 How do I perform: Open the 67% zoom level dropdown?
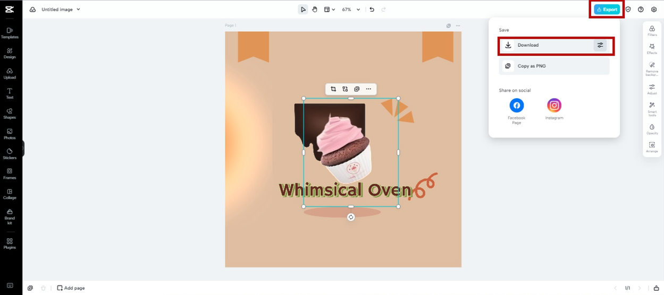(x=351, y=10)
